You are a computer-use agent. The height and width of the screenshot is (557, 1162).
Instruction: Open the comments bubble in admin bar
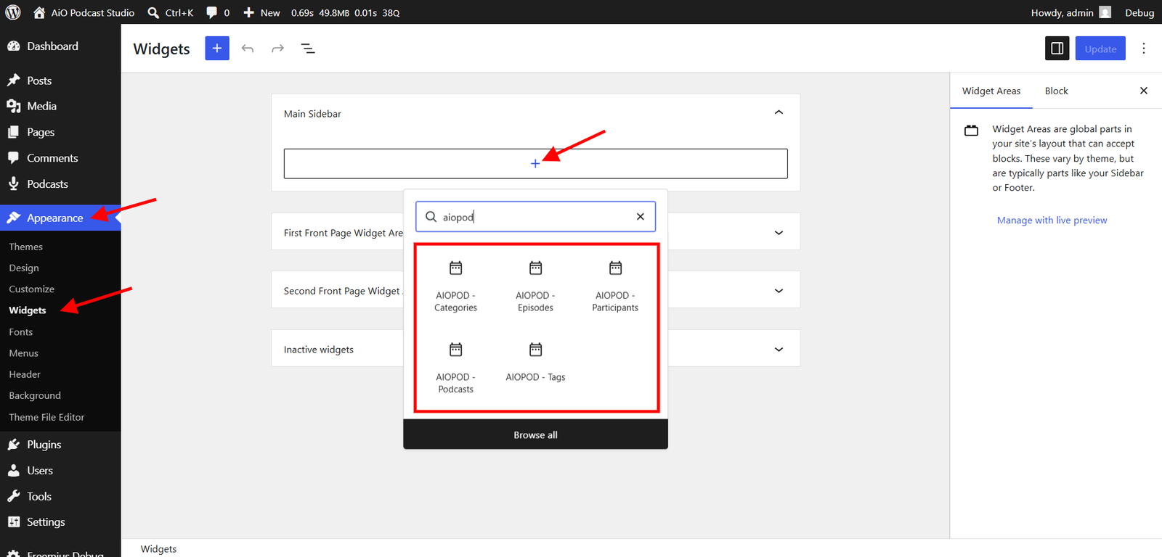pos(218,12)
